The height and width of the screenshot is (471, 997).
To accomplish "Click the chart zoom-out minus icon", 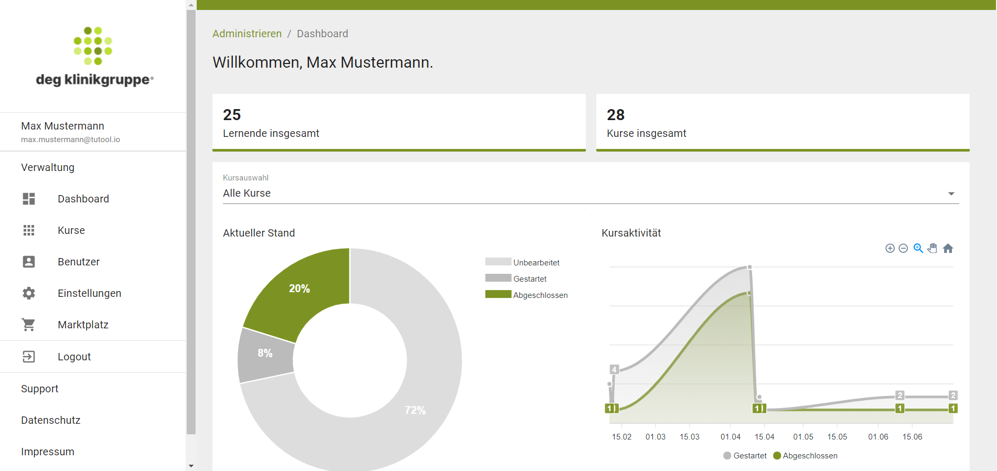I will 903,249.
